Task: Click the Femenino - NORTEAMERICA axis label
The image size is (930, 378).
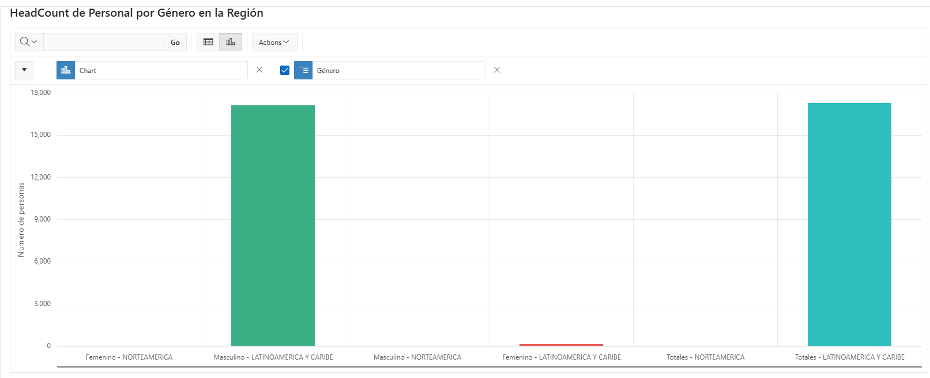Action: click(129, 357)
